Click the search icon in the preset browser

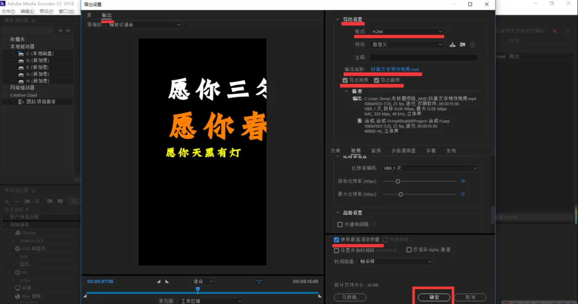(x=74, y=201)
